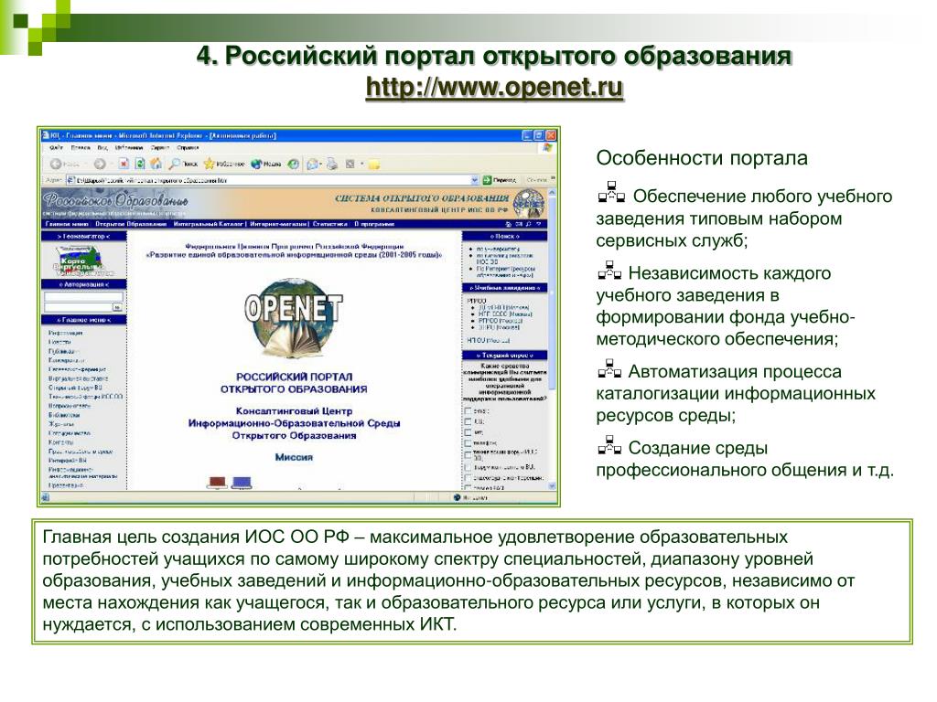Screen dimensions: 937x702
Task: Tick the second poll checkbox
Action: (468, 421)
